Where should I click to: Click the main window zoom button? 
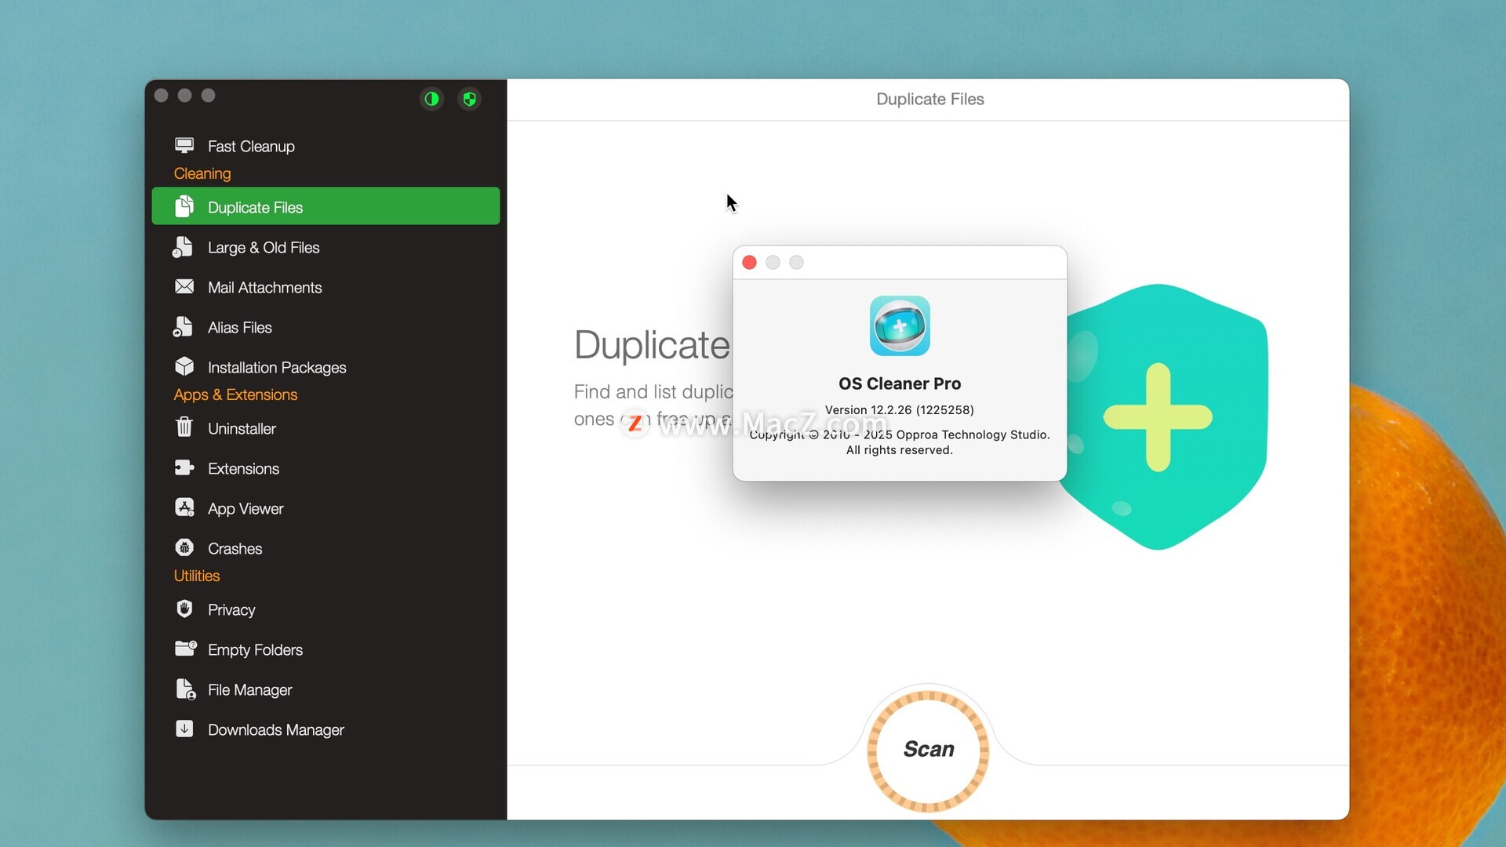pyautogui.click(x=209, y=96)
